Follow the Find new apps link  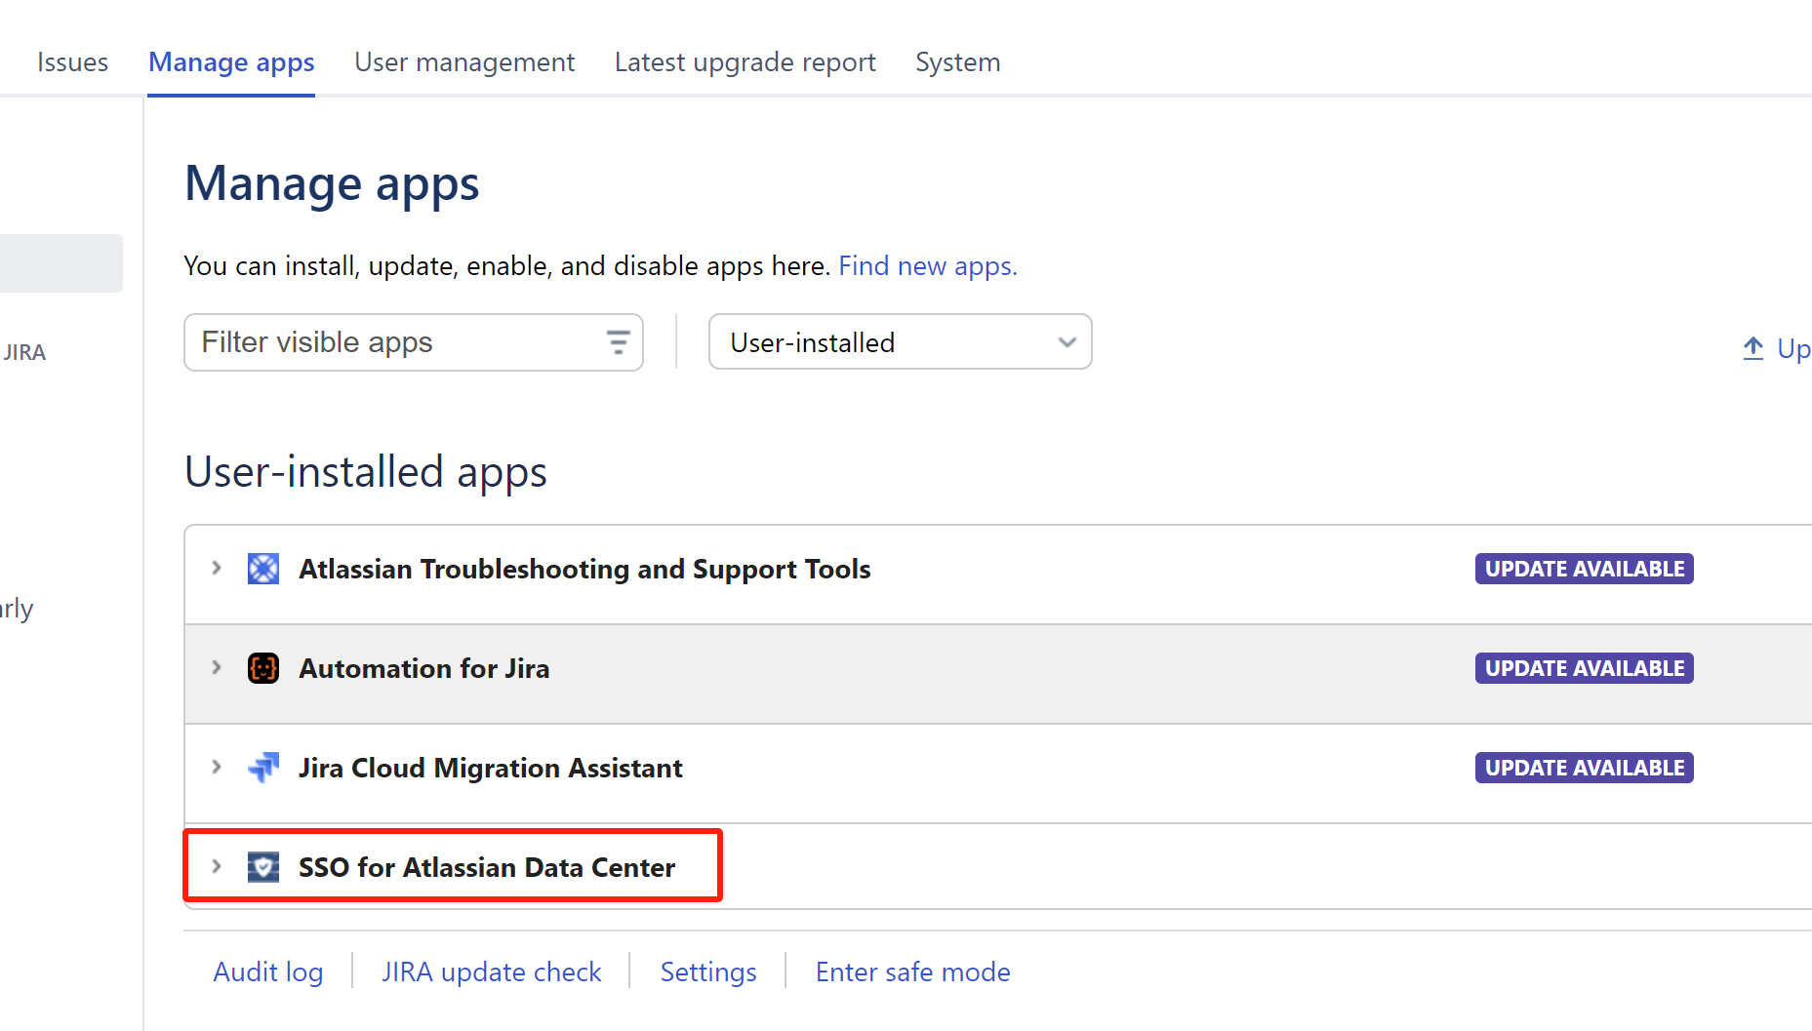927,266
